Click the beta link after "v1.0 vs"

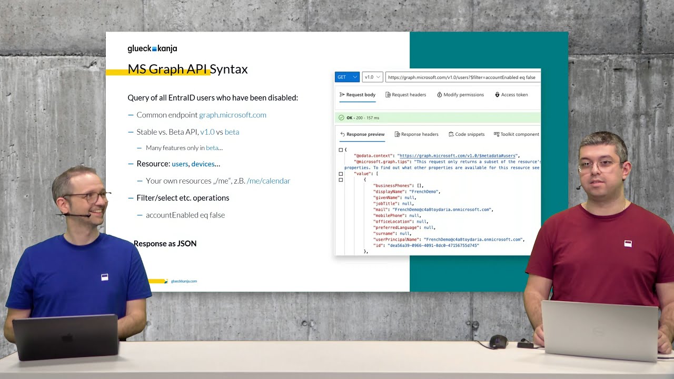pos(232,132)
